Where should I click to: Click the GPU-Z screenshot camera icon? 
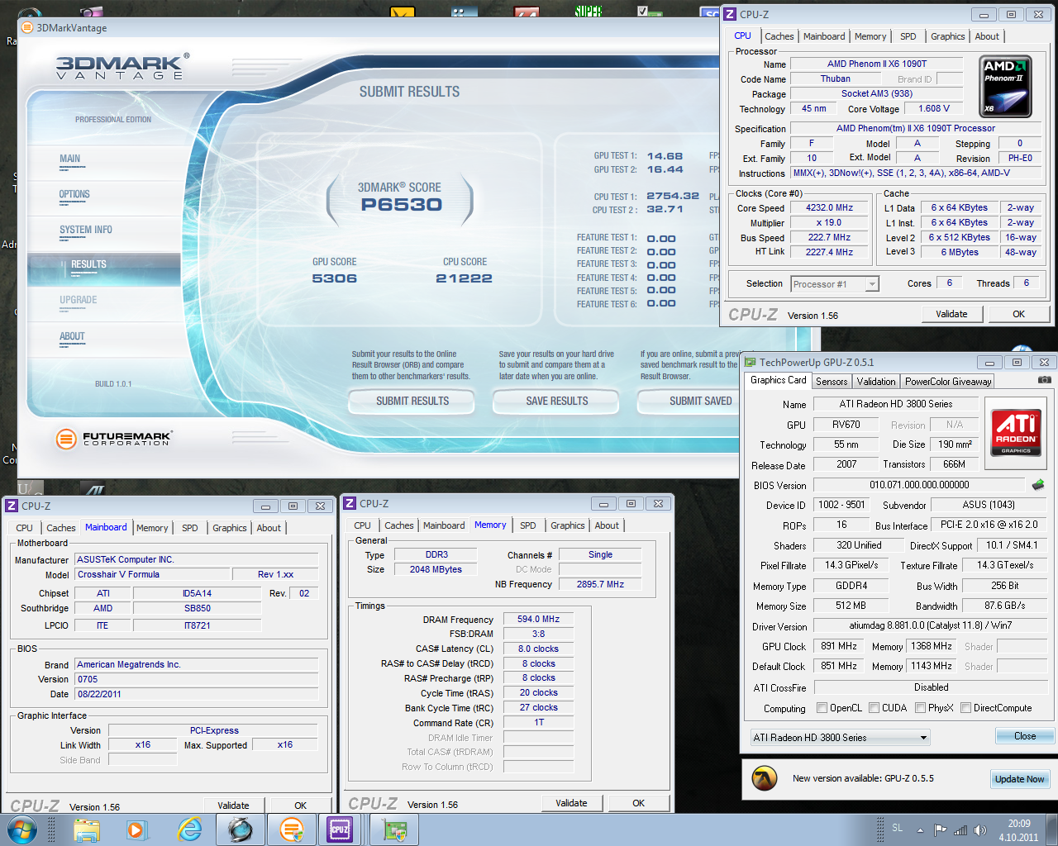pos(1045,380)
